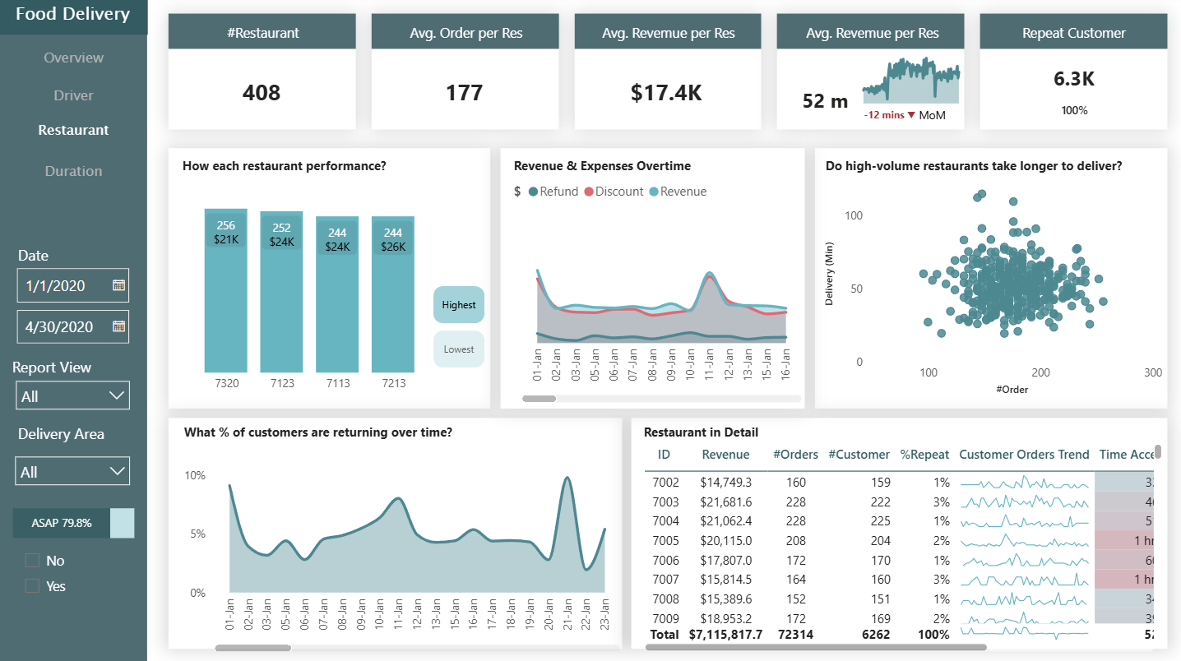Viewport: 1181px width, 661px height.
Task: Click the trend sparkline for restaurant 7005
Action: click(1024, 541)
